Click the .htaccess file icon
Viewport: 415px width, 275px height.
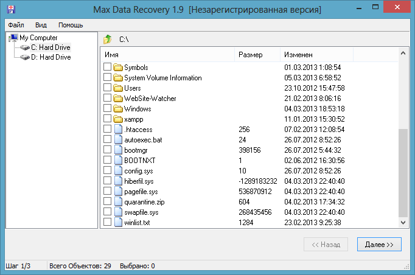tap(118, 129)
